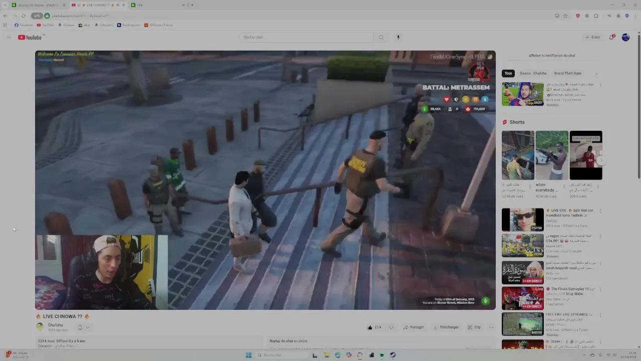Start voice search with microphone icon
Image resolution: width=641 pixels, height=361 pixels.
[x=398, y=37]
